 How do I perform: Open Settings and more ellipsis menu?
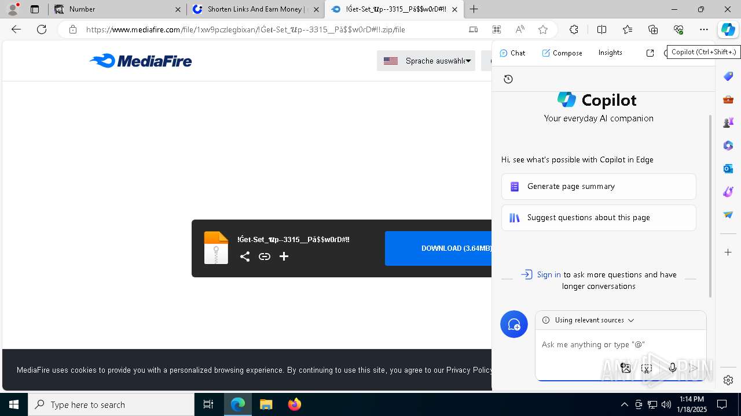tap(704, 29)
